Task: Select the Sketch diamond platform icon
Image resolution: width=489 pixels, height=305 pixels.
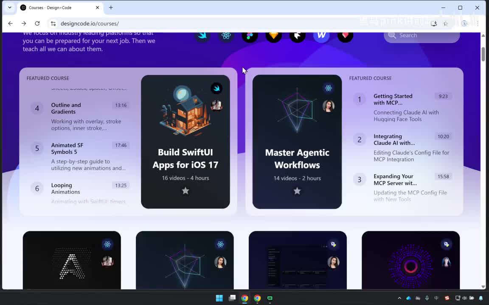Action: pyautogui.click(x=273, y=36)
